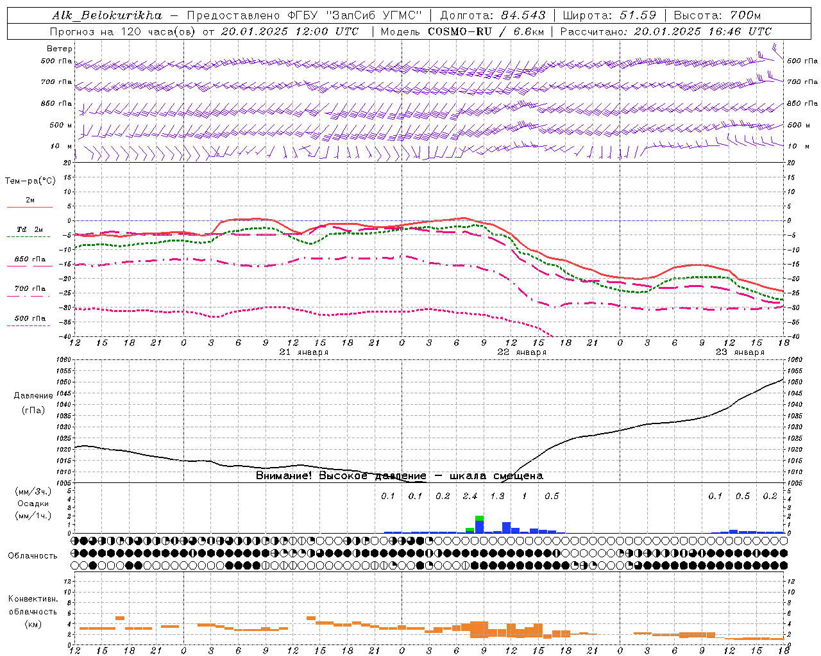The image size is (821, 656).
Task: Click the station name Alk_Belokurikha
Action: (x=107, y=15)
